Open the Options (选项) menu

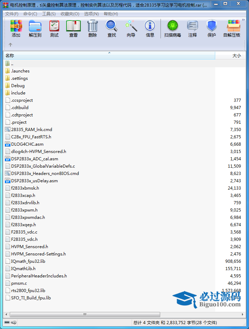tap(91, 14)
